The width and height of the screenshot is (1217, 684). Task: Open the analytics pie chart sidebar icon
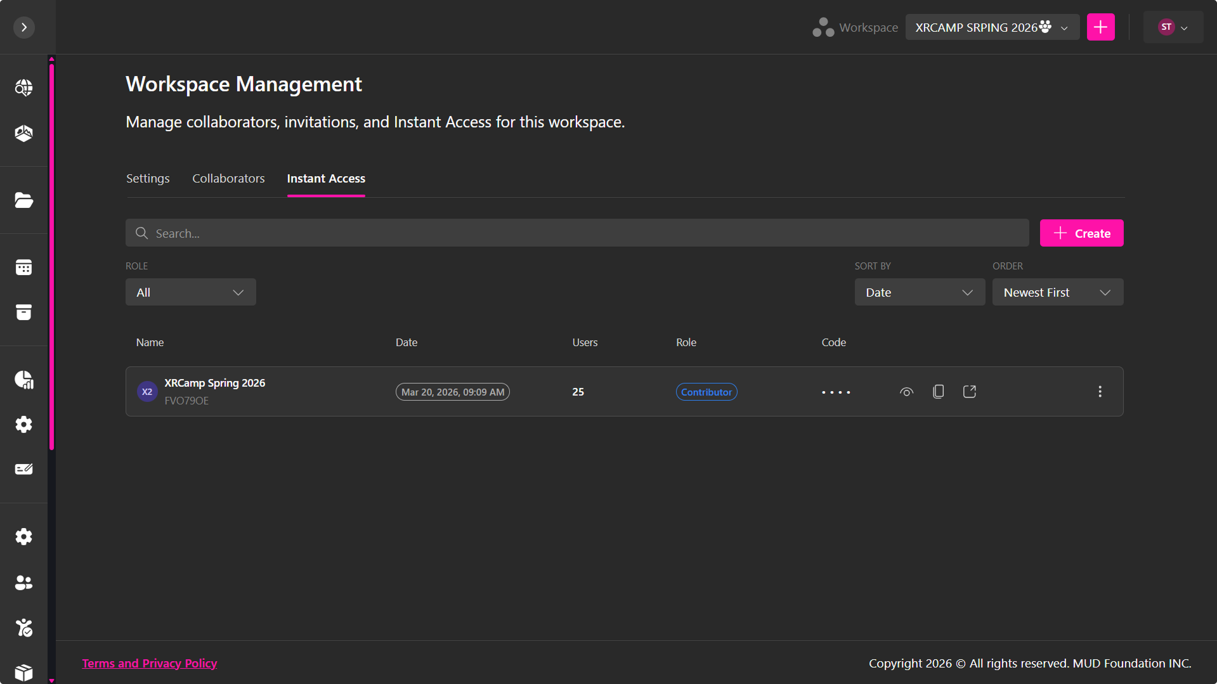[x=24, y=380]
